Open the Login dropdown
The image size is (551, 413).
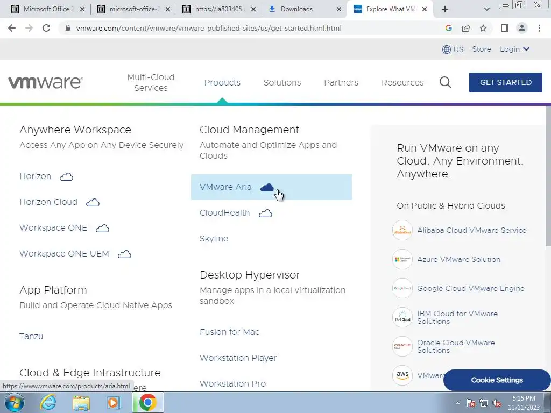click(x=514, y=49)
